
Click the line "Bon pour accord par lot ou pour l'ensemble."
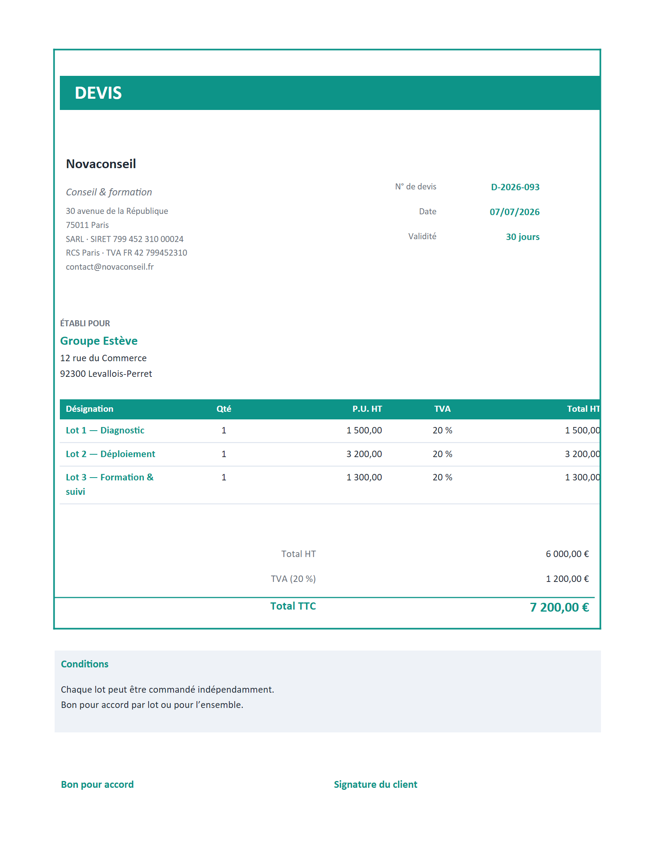coord(152,705)
